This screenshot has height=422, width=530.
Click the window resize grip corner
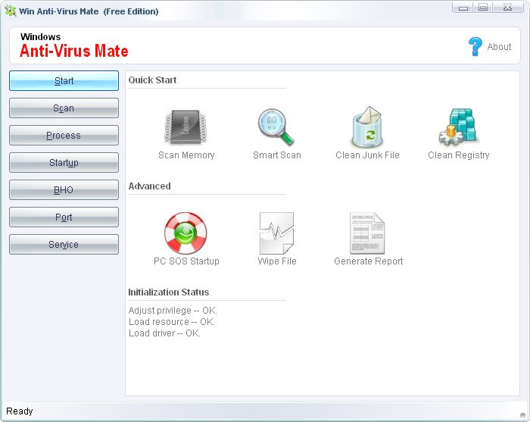(x=522, y=415)
